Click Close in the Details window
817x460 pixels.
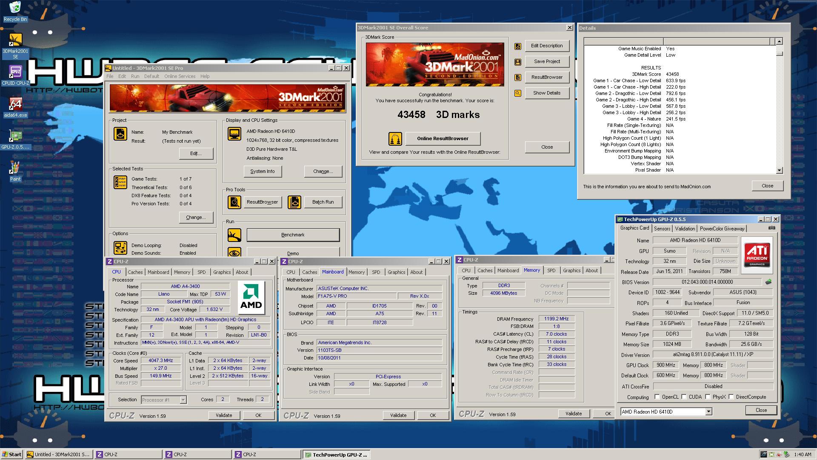coord(767,186)
